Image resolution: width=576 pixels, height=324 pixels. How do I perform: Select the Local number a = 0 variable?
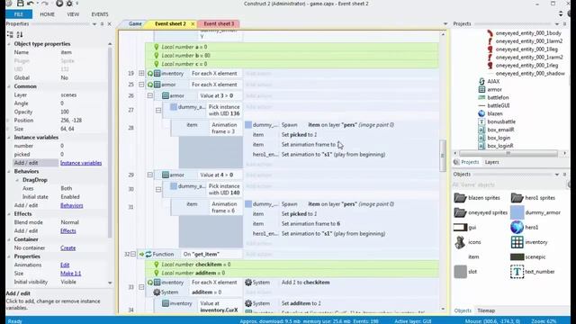point(292,47)
